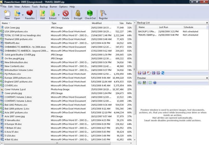
Task: Open the Edit menu
Action: (10, 7)
